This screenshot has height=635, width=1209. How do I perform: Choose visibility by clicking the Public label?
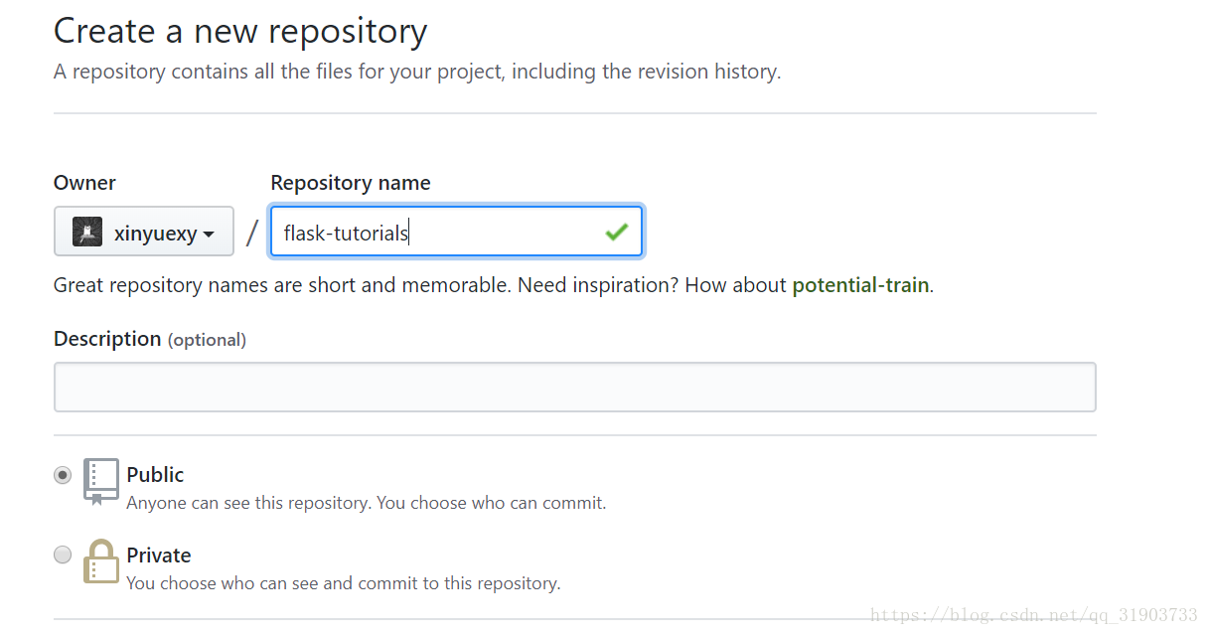pos(155,474)
